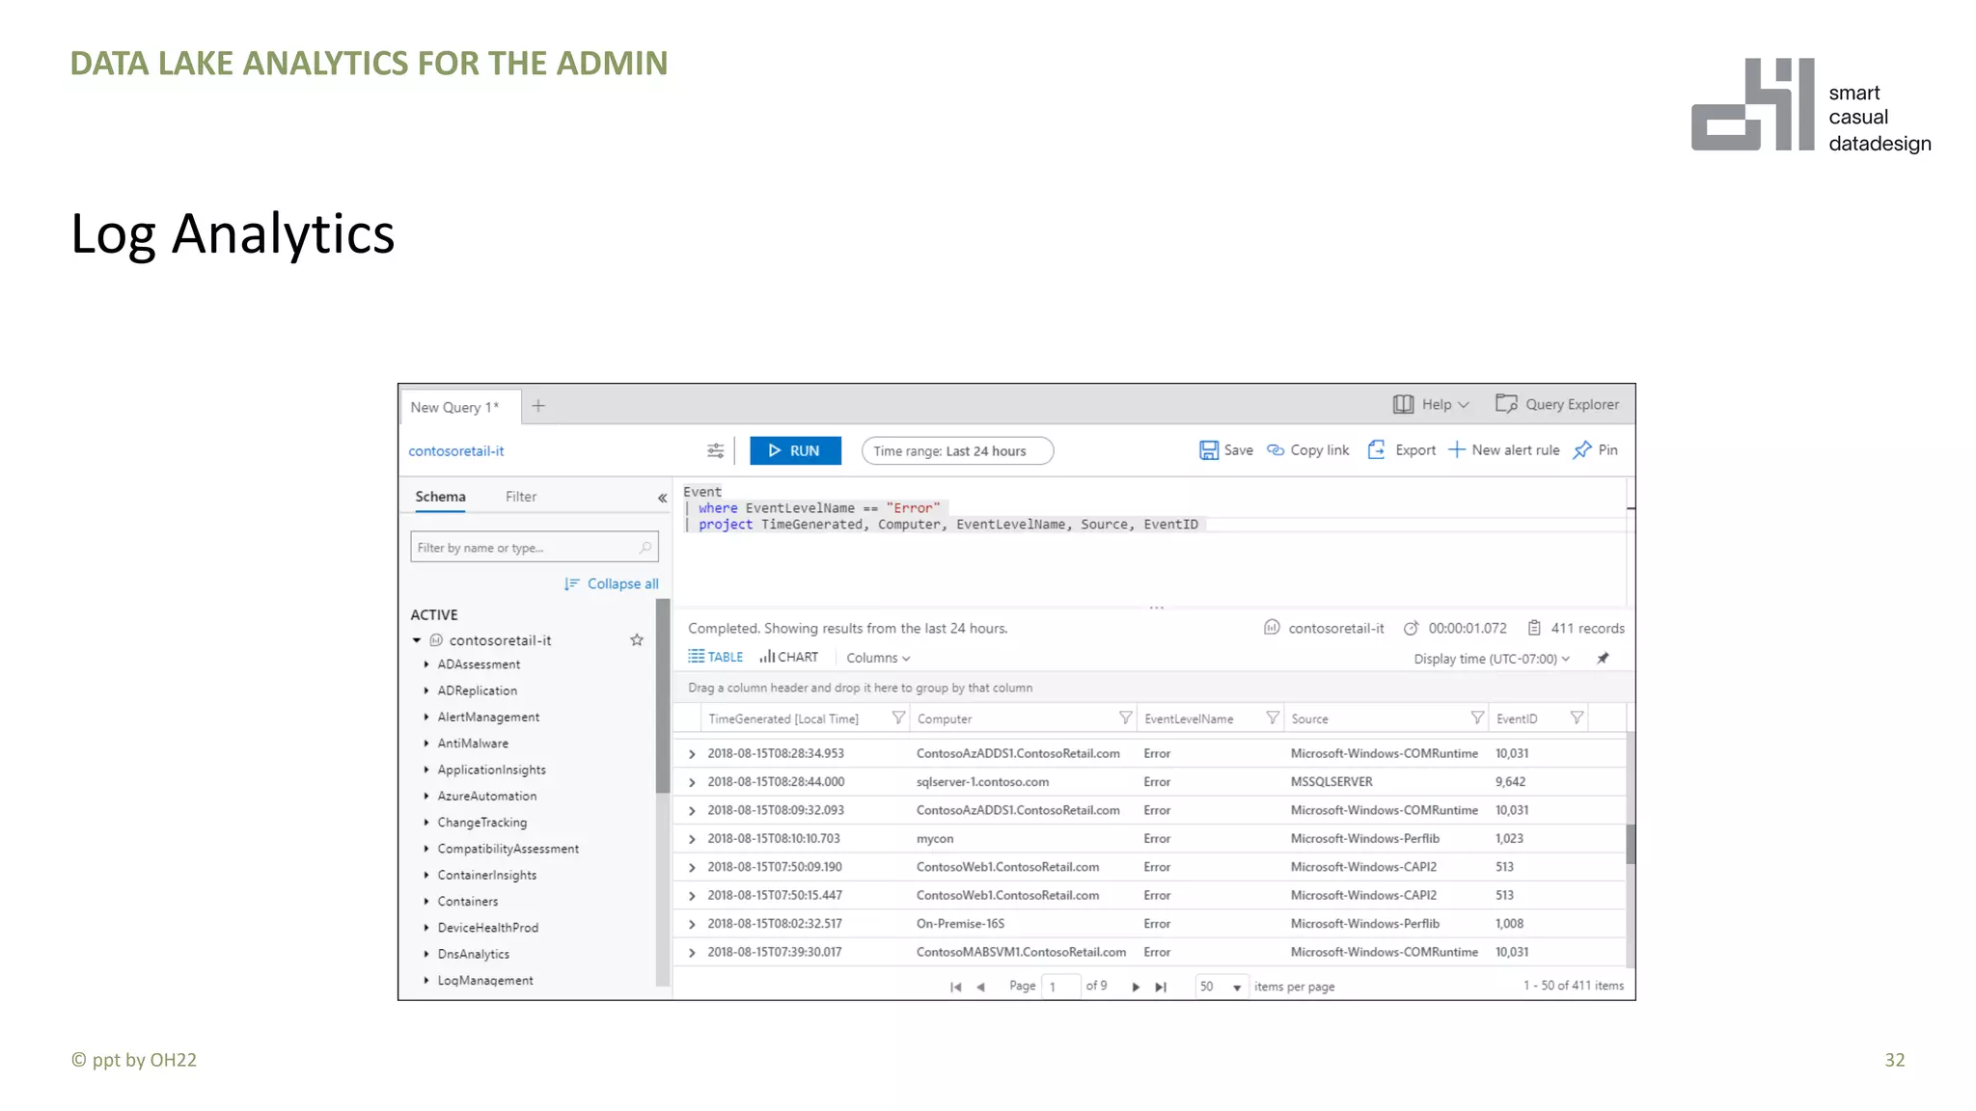This screenshot has height=1111, width=1976.
Task: Expand the row for sqlserver-1.contoso.com
Action: pos(692,782)
